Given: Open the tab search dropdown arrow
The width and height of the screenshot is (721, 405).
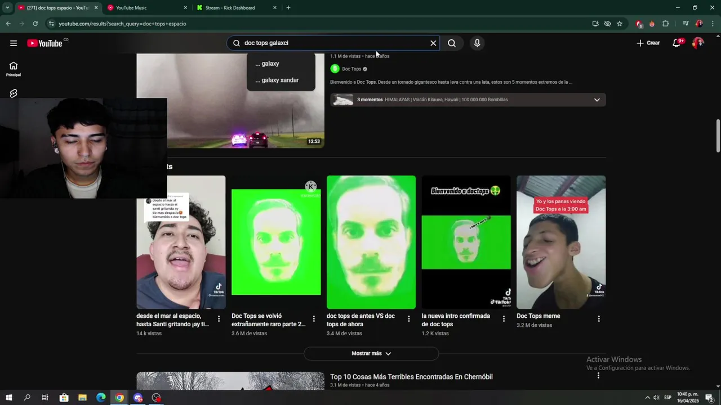Looking at the screenshot, I should 7,8.
